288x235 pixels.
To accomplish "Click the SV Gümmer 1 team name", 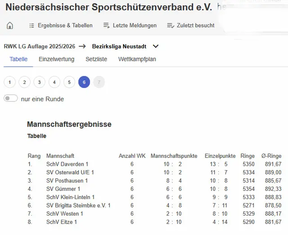I will pos(63,189).
